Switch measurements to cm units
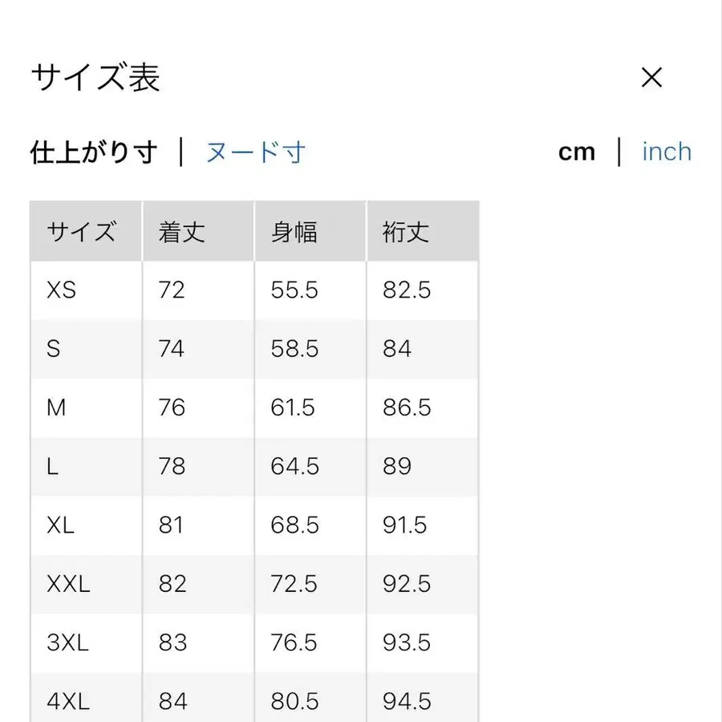Viewport: 722px width, 722px height. pyautogui.click(x=577, y=152)
